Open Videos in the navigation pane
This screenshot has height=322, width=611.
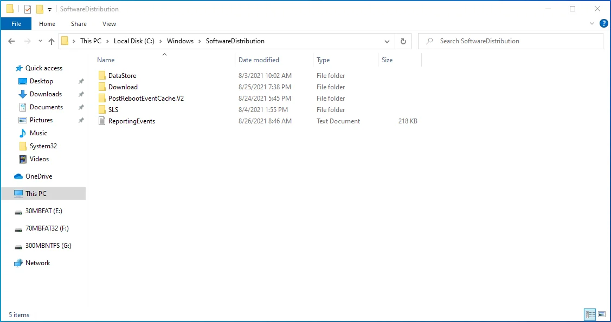tap(39, 159)
